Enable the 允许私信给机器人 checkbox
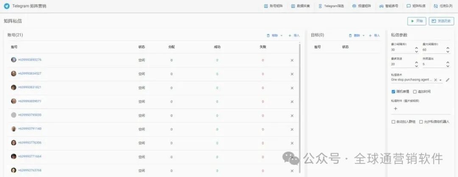This screenshot has height=177, width=458. [421, 122]
